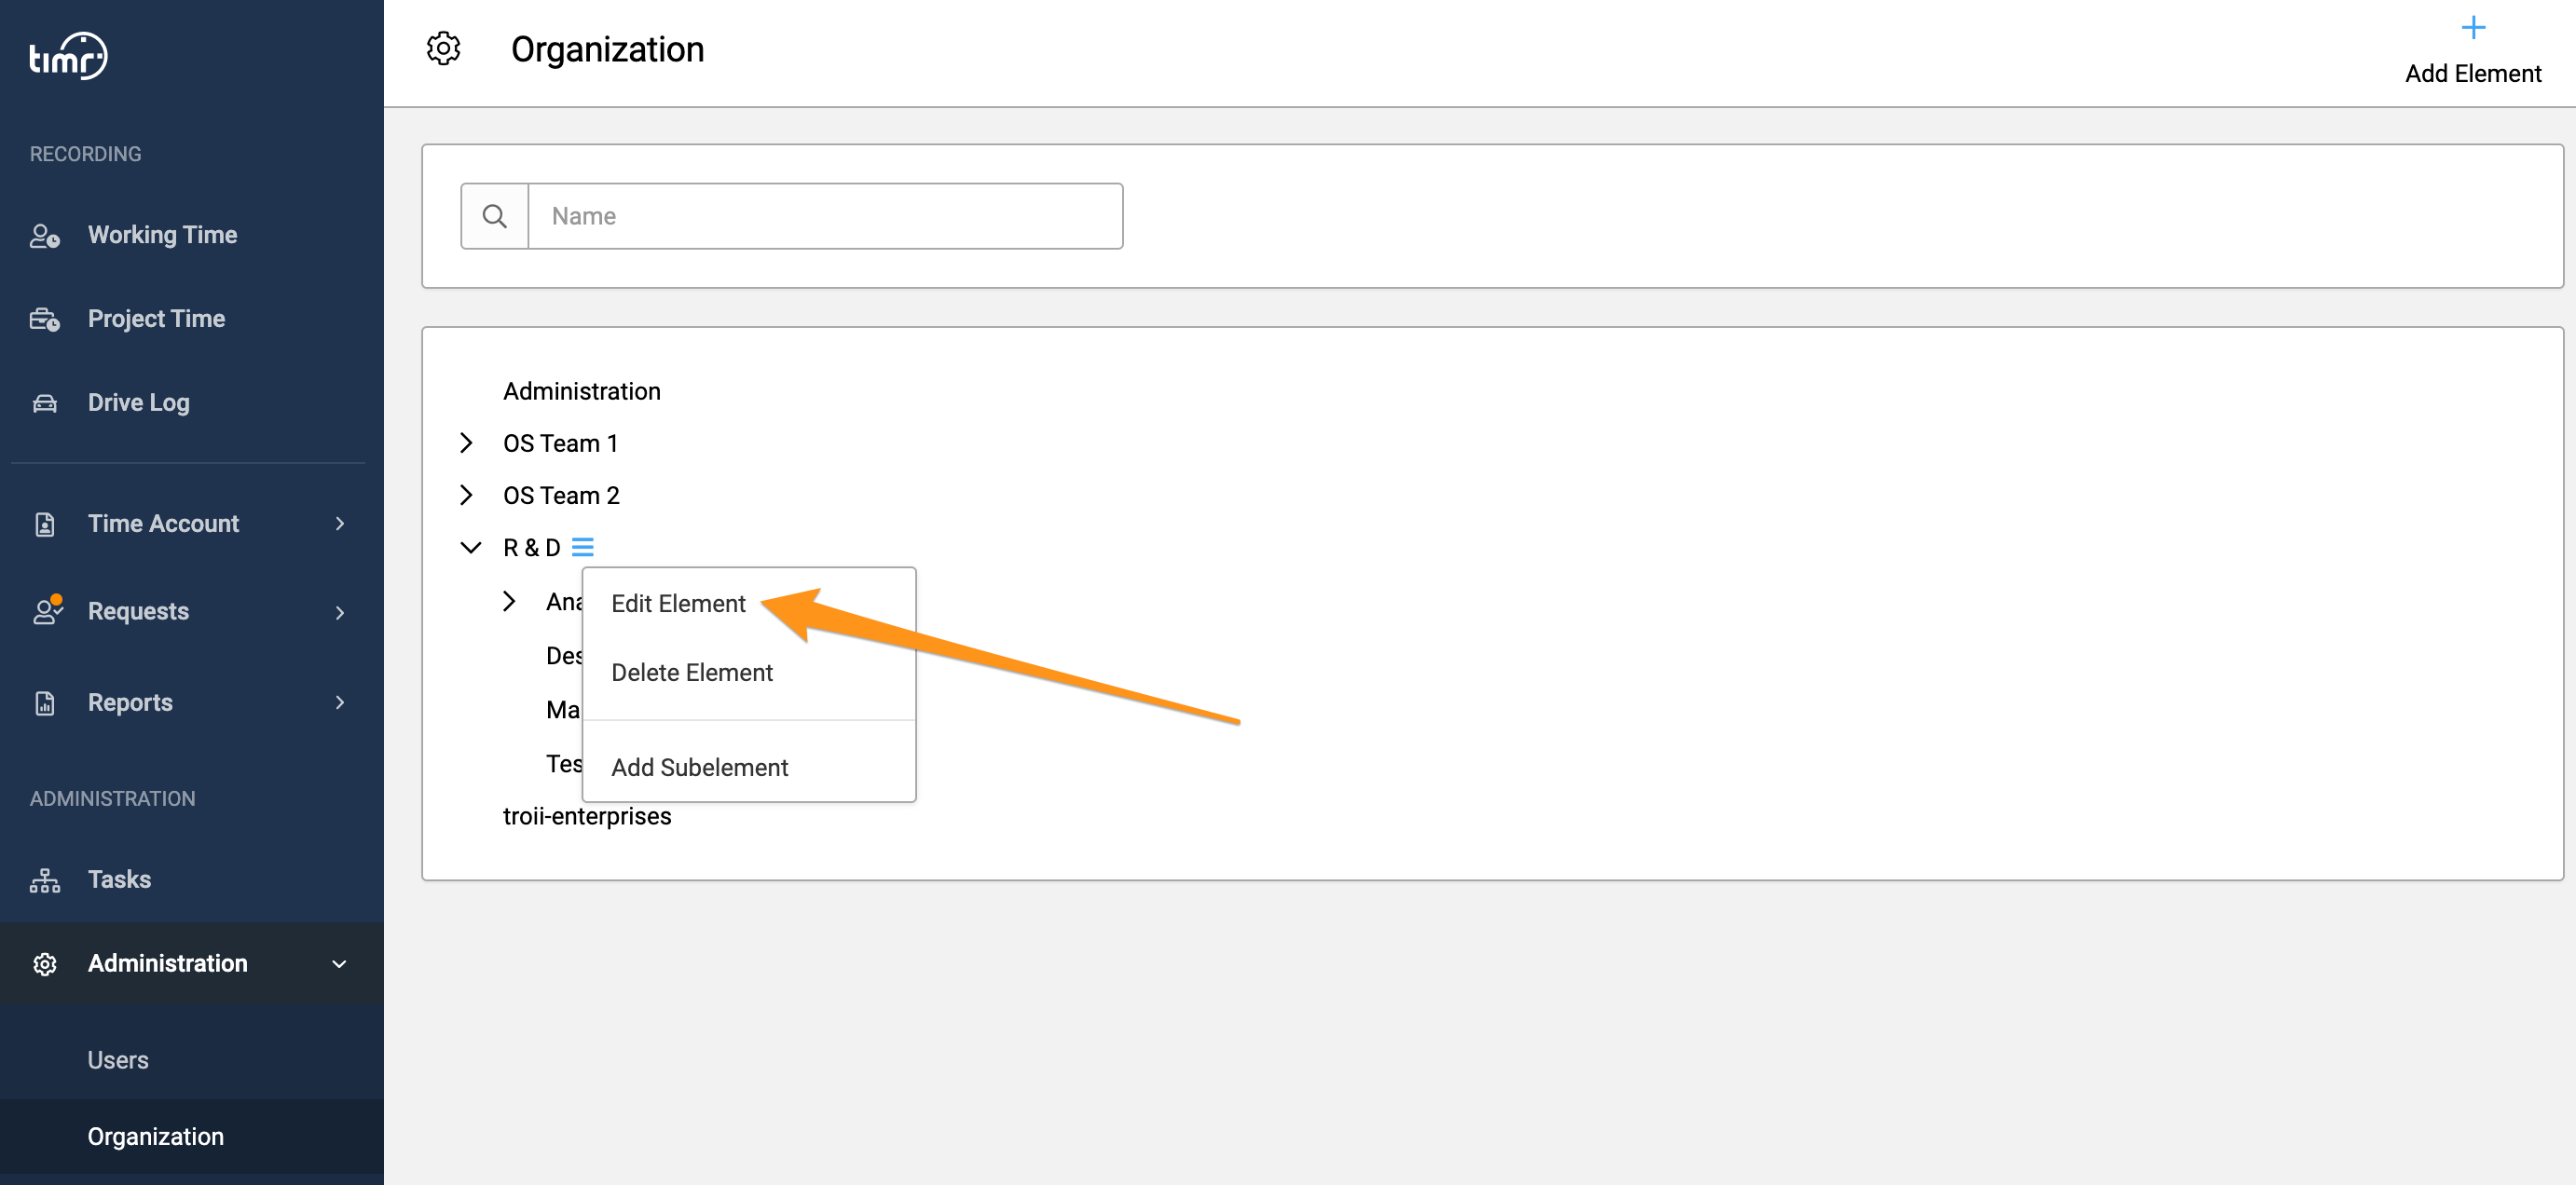Click the Time Account document icon
The image size is (2576, 1185).
click(x=45, y=524)
